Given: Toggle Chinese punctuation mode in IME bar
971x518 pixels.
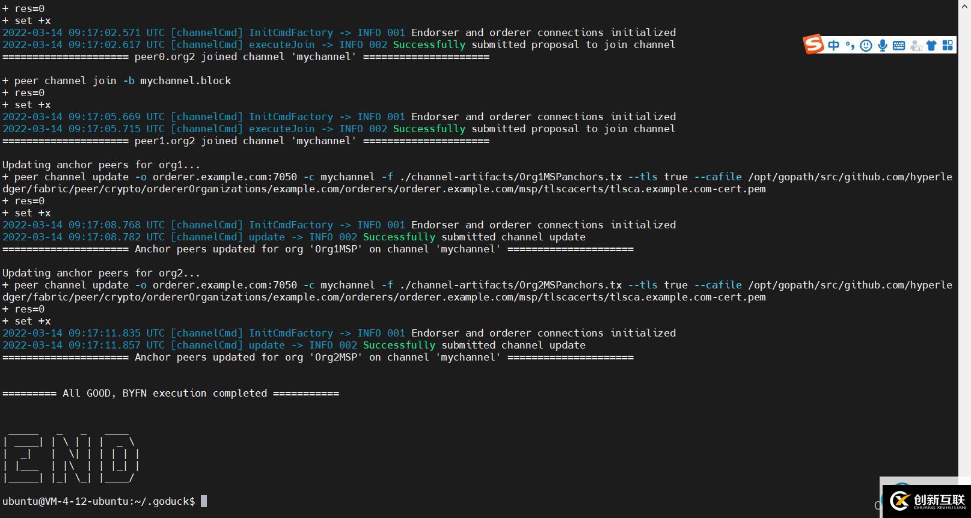Looking at the screenshot, I should (850, 46).
